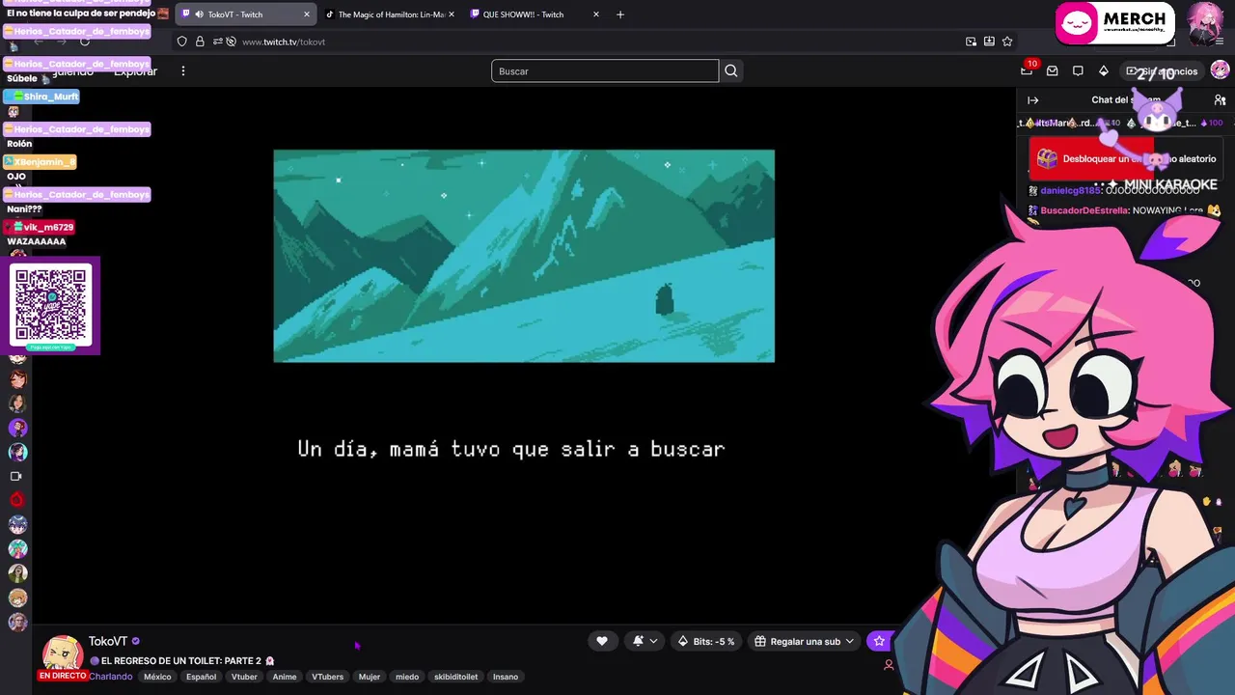Image resolution: width=1235 pixels, height=695 pixels.
Task: Close the TokoVT - Twitch tab
Action: (307, 14)
